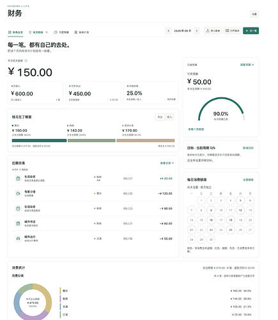Click the ¥ 170.00 category amount
The height and width of the screenshot is (320, 278).
pyautogui.click(x=130, y=131)
